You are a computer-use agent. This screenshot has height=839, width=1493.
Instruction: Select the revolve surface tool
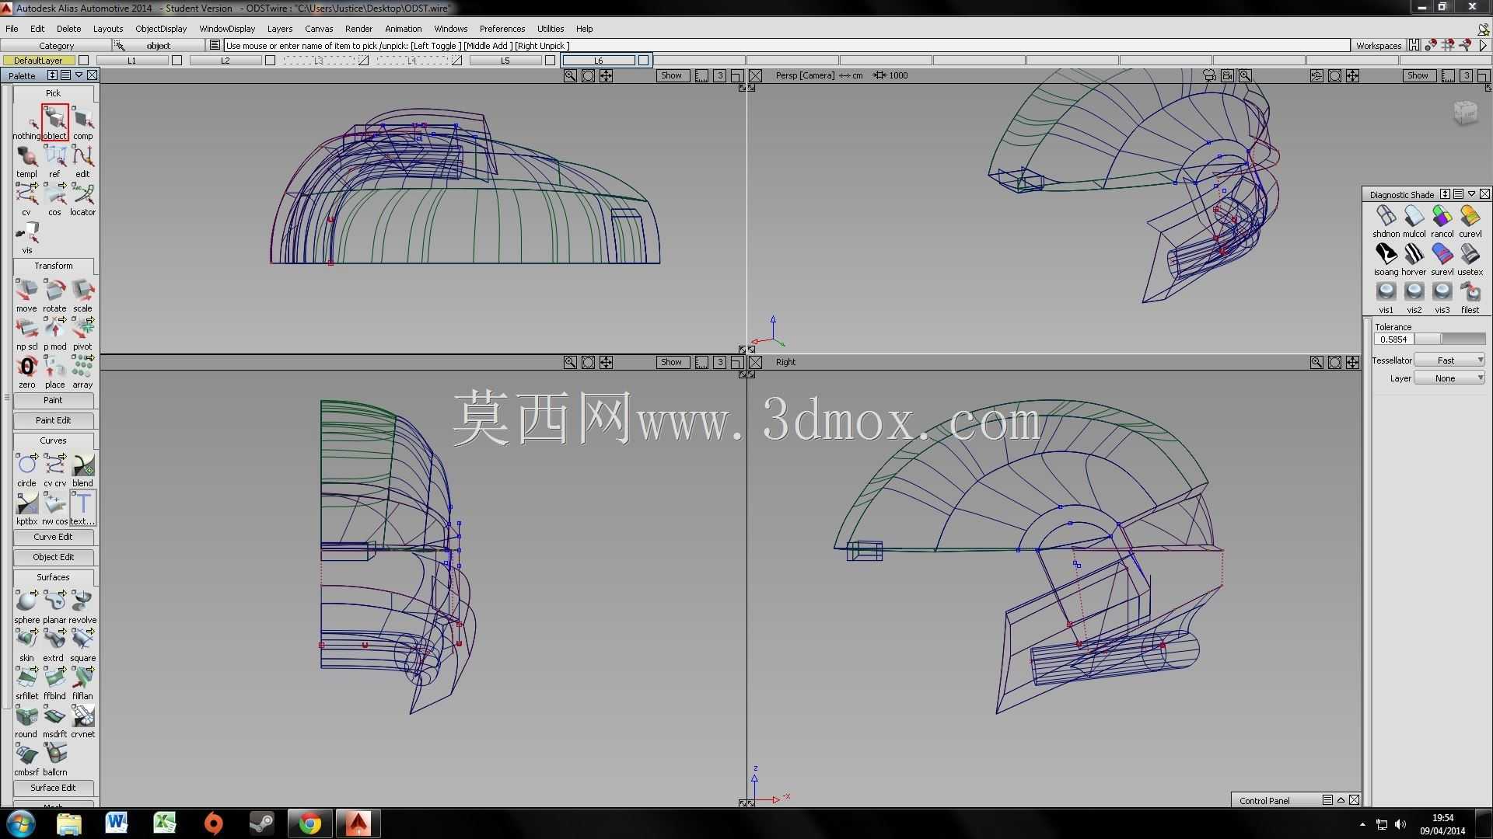pos(82,607)
